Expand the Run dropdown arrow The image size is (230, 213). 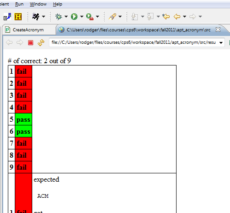coord(82,17)
